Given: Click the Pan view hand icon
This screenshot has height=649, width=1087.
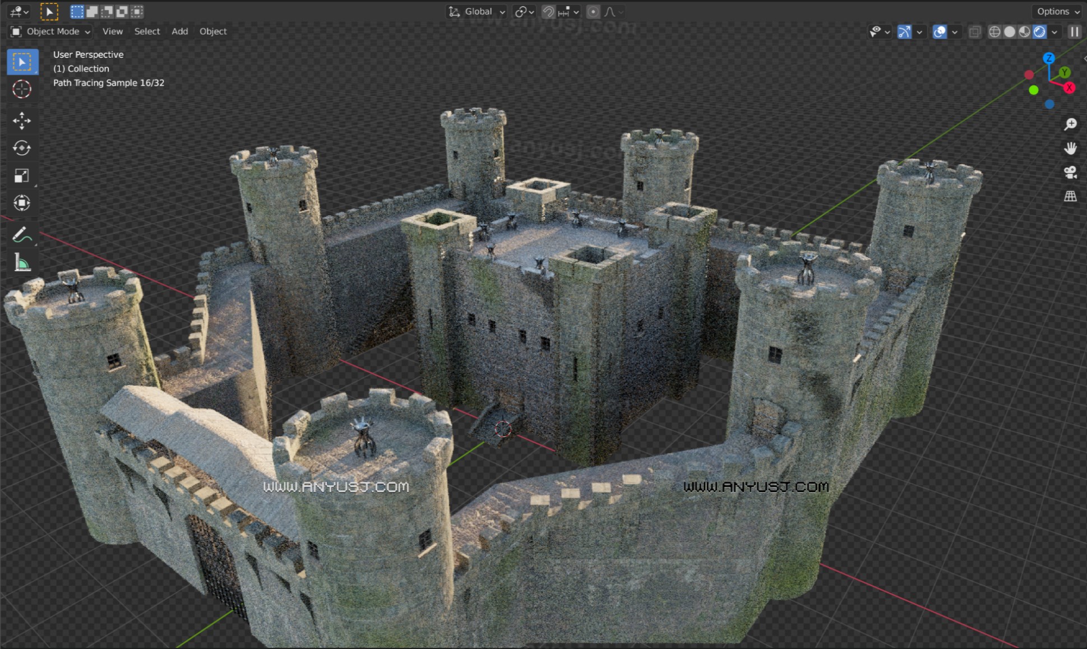Looking at the screenshot, I should pyautogui.click(x=1070, y=149).
